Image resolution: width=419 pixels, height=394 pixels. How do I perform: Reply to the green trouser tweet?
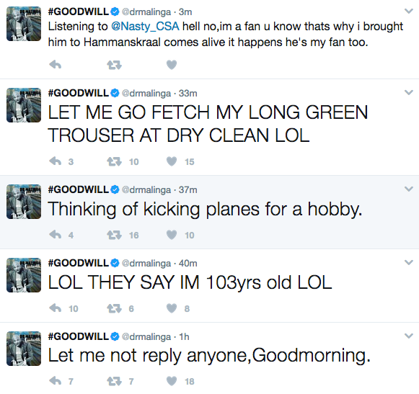[56, 161]
